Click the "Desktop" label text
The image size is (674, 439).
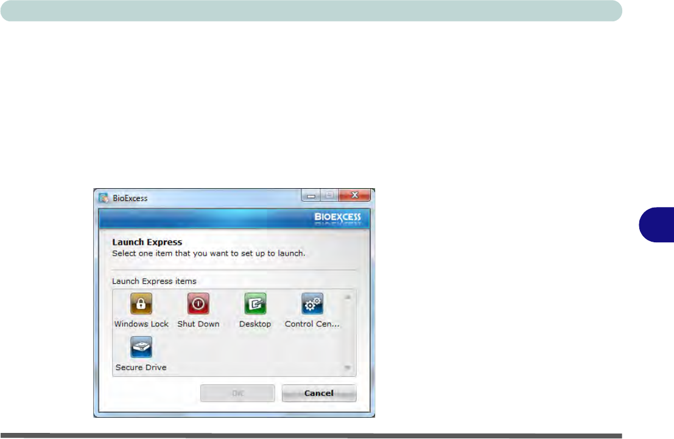[x=255, y=324]
